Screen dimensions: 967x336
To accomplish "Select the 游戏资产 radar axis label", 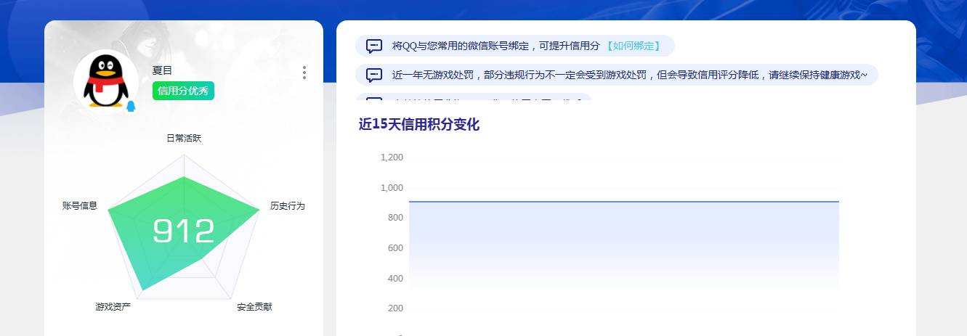I will (113, 307).
